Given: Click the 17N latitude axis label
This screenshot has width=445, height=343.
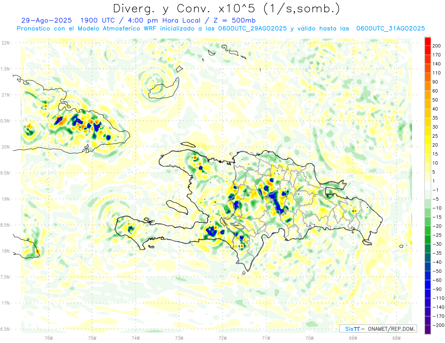Looking at the screenshot, I should click(x=6, y=303).
